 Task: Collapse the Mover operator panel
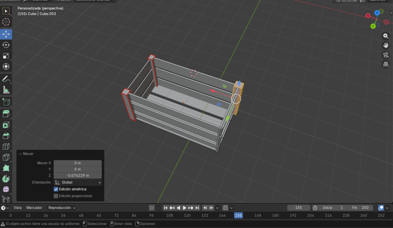click(x=20, y=154)
